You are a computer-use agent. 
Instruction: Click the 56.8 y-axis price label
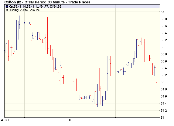click(164, 19)
